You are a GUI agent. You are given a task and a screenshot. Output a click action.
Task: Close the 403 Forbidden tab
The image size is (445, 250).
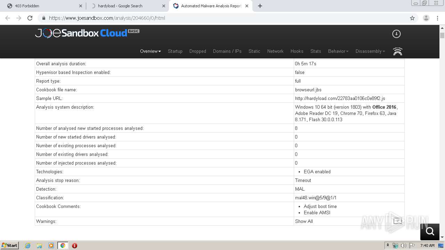coord(81,6)
